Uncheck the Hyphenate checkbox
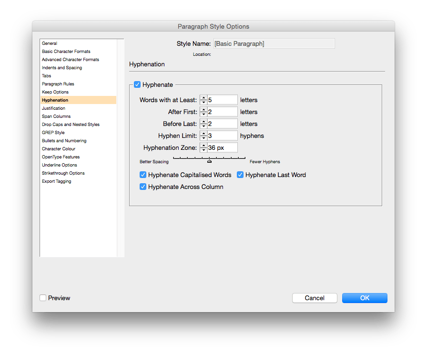This screenshot has width=427, height=356. tap(138, 84)
